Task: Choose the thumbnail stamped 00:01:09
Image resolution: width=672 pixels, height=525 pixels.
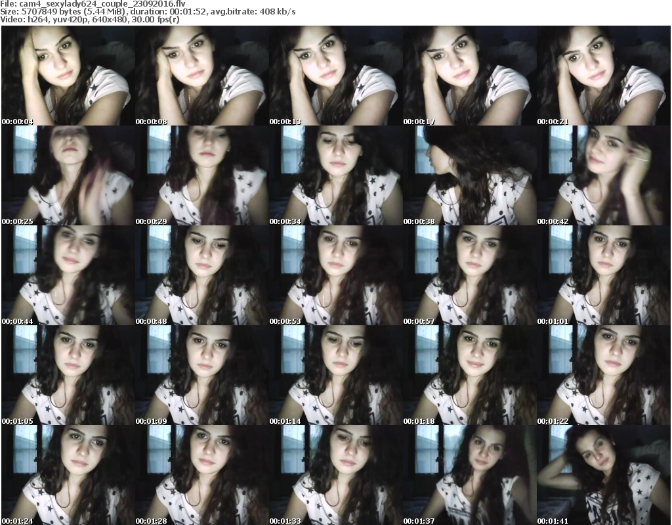Action: [202, 375]
